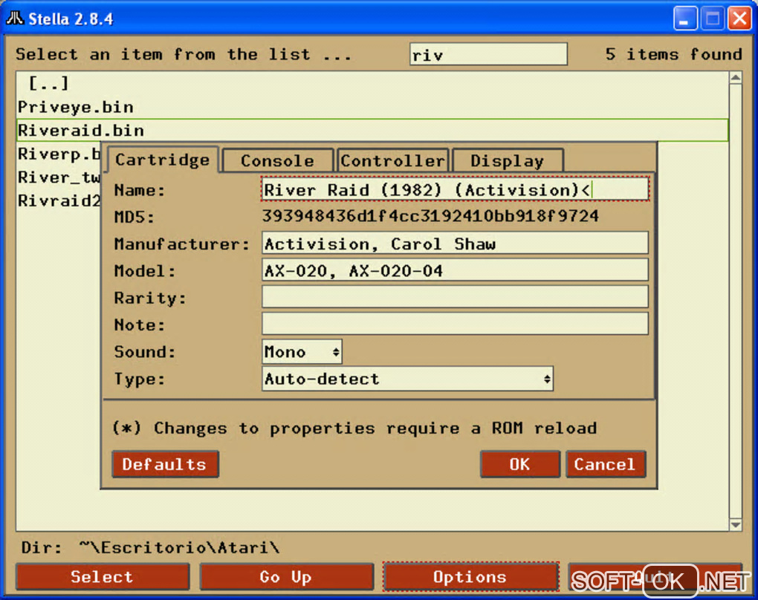Click the list scrollbar up arrow
The image size is (758, 600).
[736, 78]
